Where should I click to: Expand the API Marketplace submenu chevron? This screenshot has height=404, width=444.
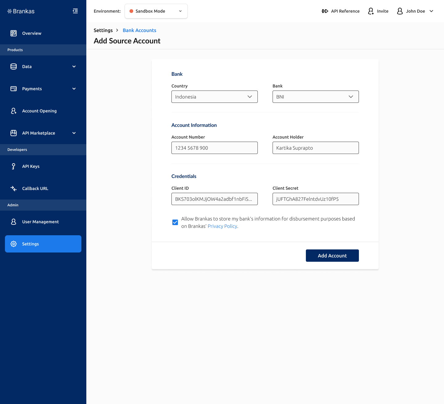pos(74,133)
